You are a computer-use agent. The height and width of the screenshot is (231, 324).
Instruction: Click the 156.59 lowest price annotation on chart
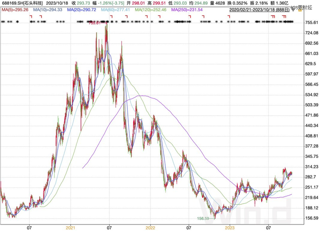point(203,219)
